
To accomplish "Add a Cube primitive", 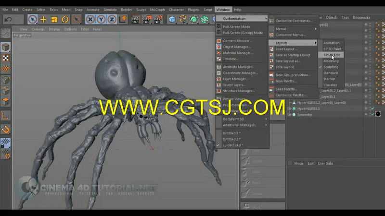I will click(x=172, y=19).
